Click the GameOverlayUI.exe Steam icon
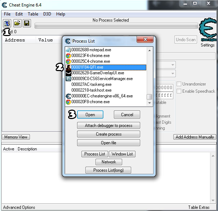Image resolution: width=218 pixels, height=211 pixels. [x=68, y=73]
